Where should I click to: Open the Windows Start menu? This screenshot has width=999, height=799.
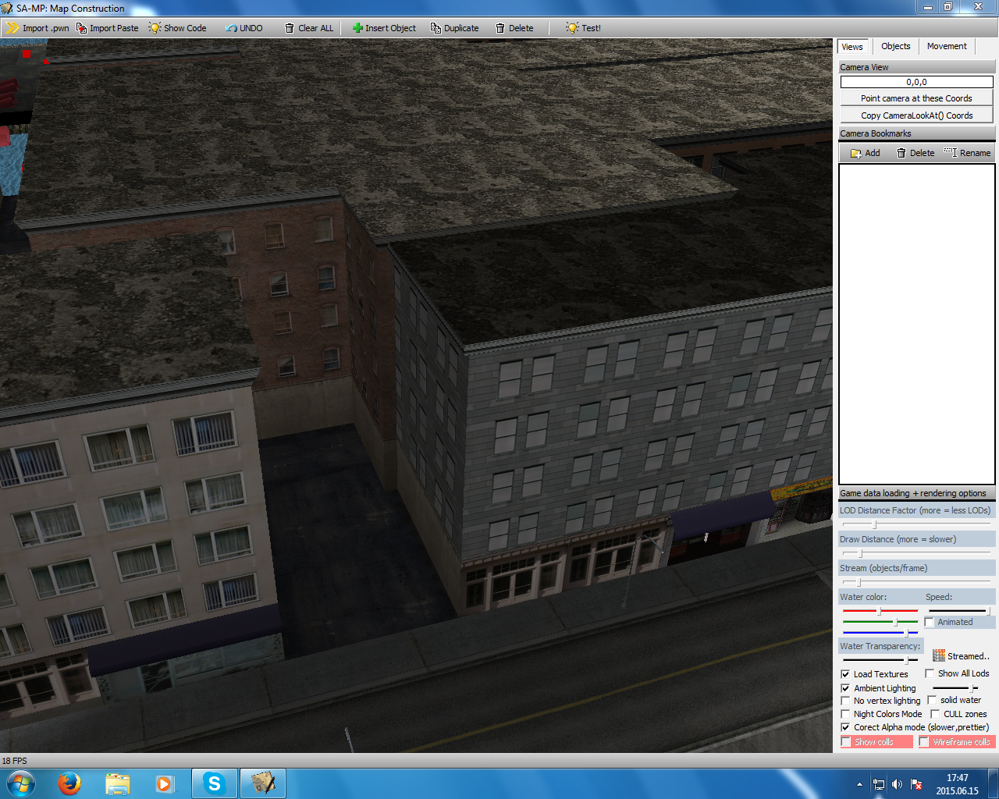pyautogui.click(x=21, y=783)
